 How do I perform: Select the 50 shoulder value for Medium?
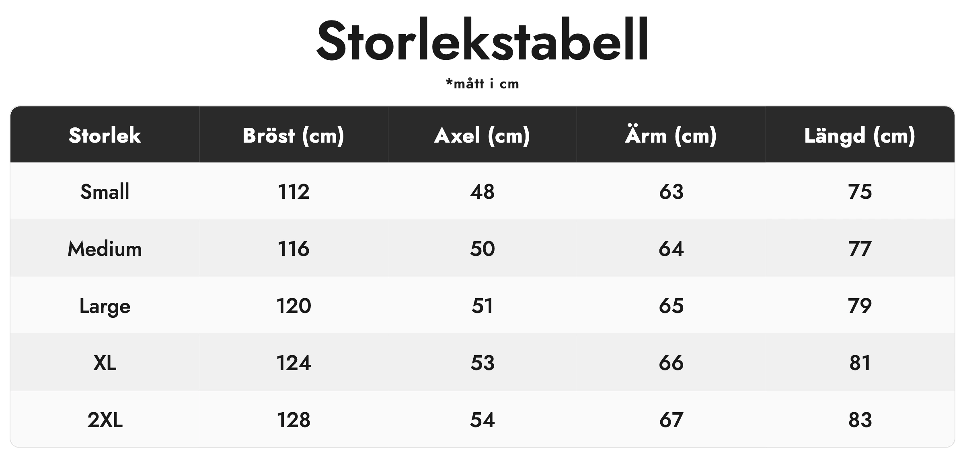click(482, 249)
